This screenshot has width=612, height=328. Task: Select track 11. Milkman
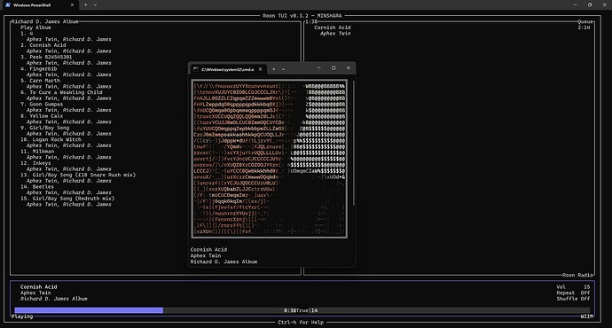[x=37, y=152]
